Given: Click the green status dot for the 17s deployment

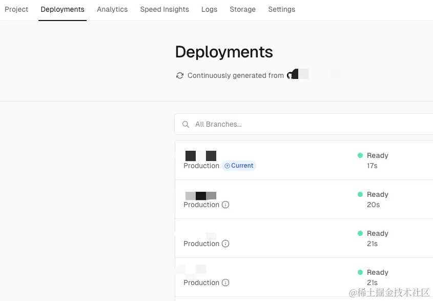Looking at the screenshot, I should (x=360, y=155).
